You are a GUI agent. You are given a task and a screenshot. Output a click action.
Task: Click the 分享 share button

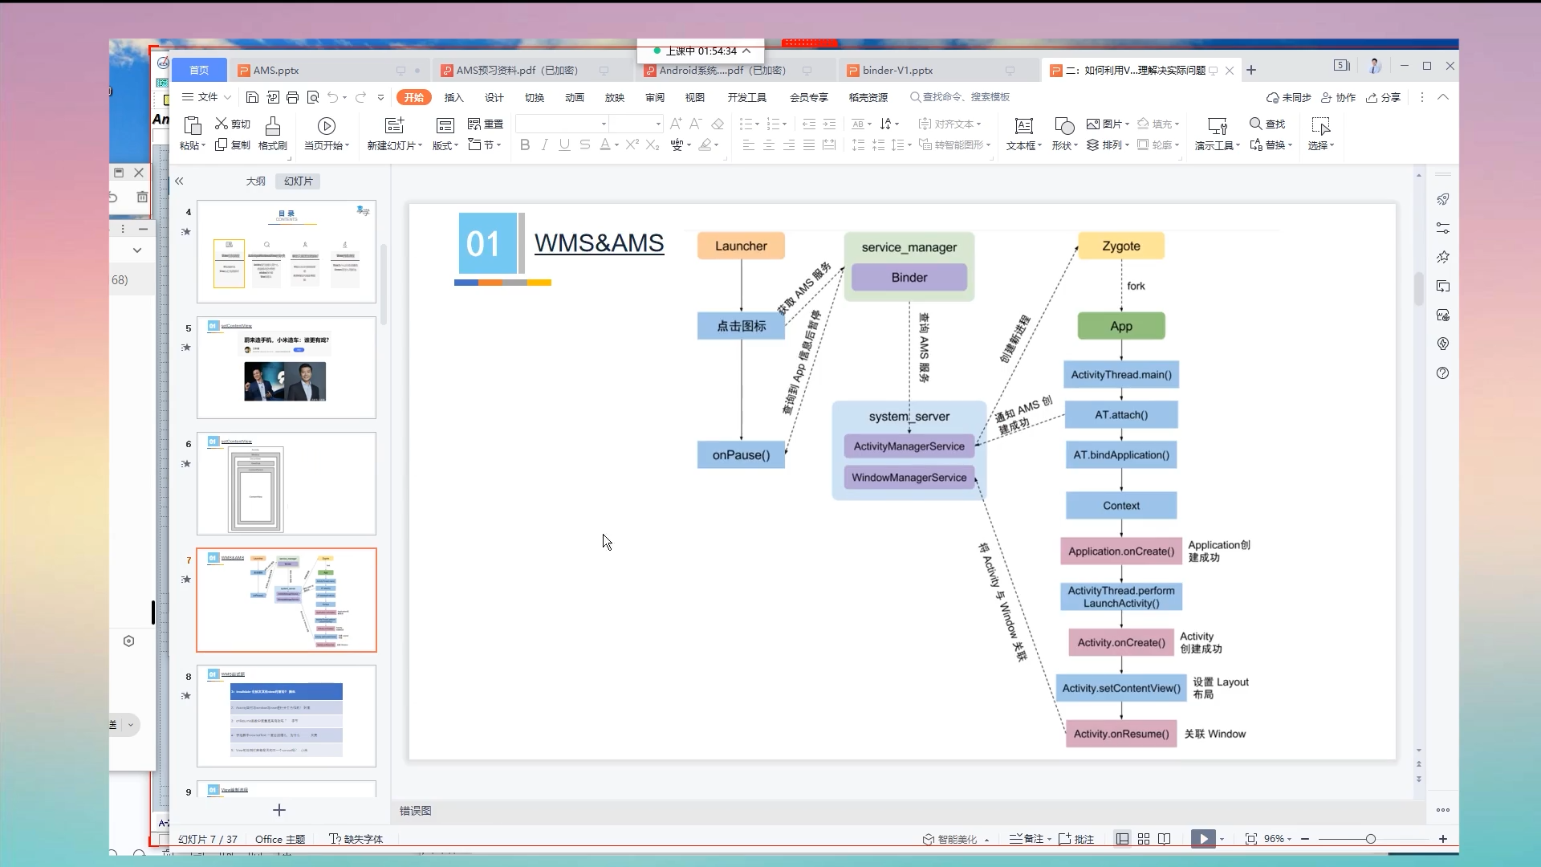(x=1384, y=97)
